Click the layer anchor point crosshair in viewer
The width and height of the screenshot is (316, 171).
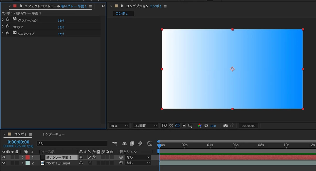[232, 69]
